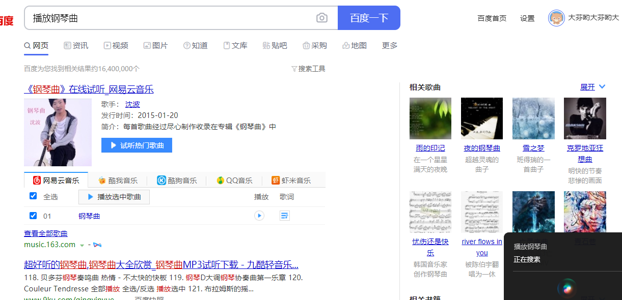Select the QQ音乐 source tab
622x300 pixels.
point(234,181)
